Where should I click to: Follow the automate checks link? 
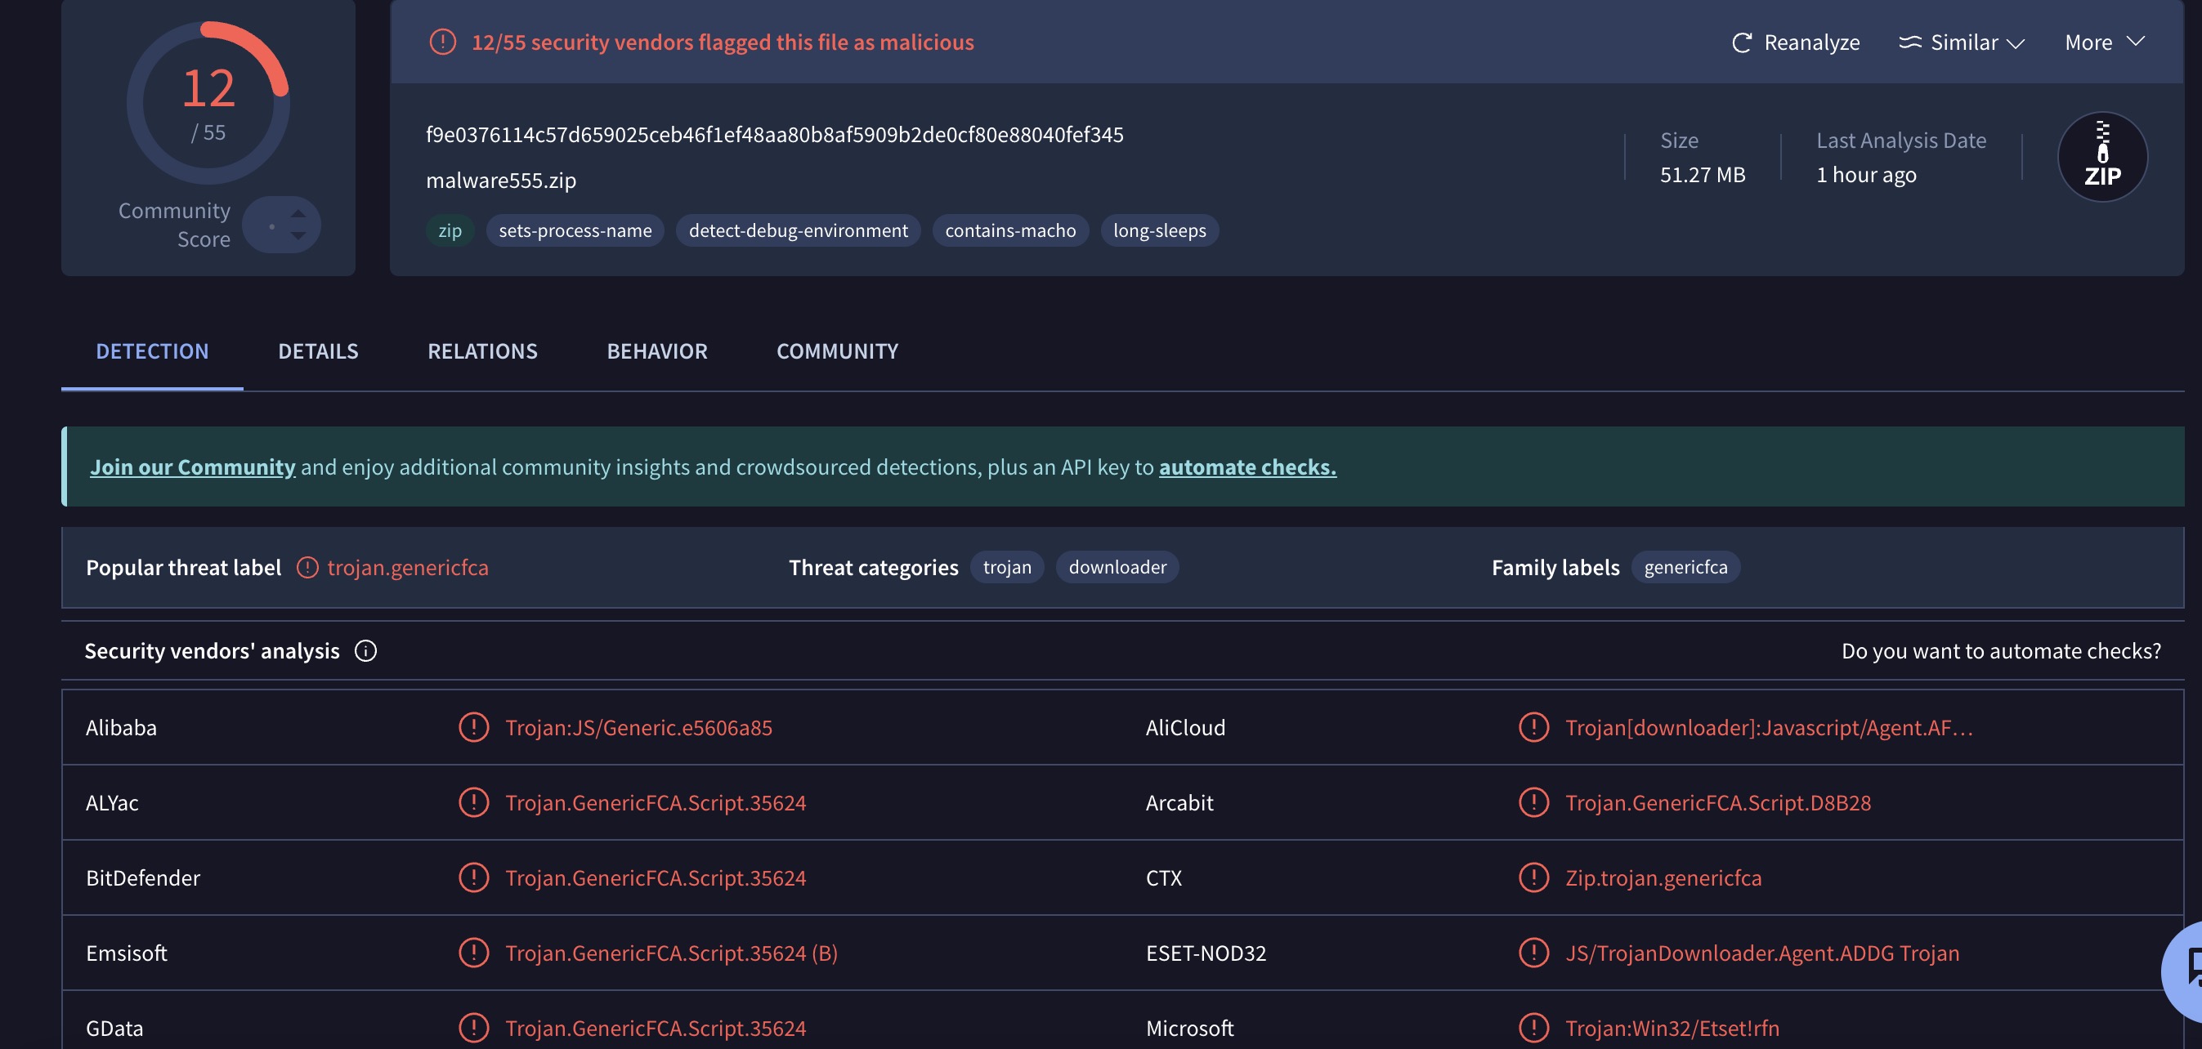[x=1247, y=467]
